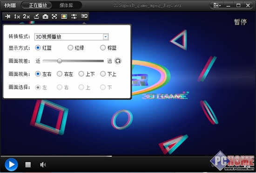Viewport: 256px width, 173px height.
Task: Close the player window
Action: click(248, 6)
